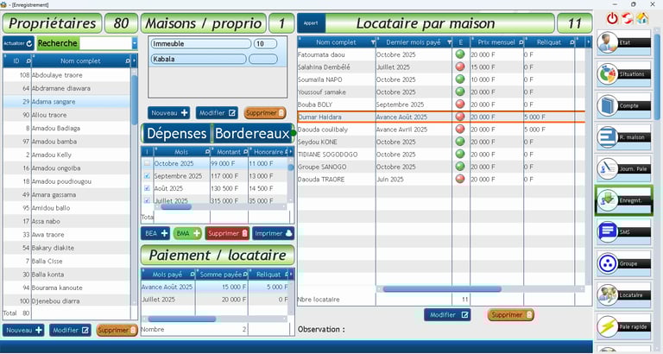
Task: Open the Enregmt. sidebar module
Action: tap(623, 200)
